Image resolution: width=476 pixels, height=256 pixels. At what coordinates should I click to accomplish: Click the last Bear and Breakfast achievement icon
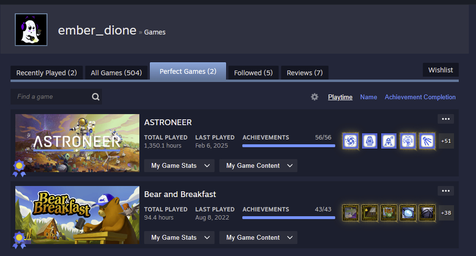pyautogui.click(x=427, y=213)
